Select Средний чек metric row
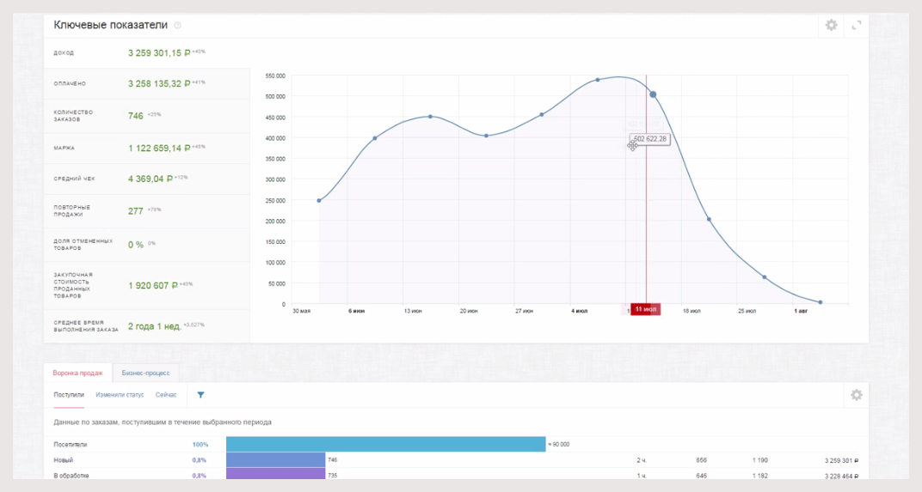This screenshot has width=922, height=492. click(146, 179)
